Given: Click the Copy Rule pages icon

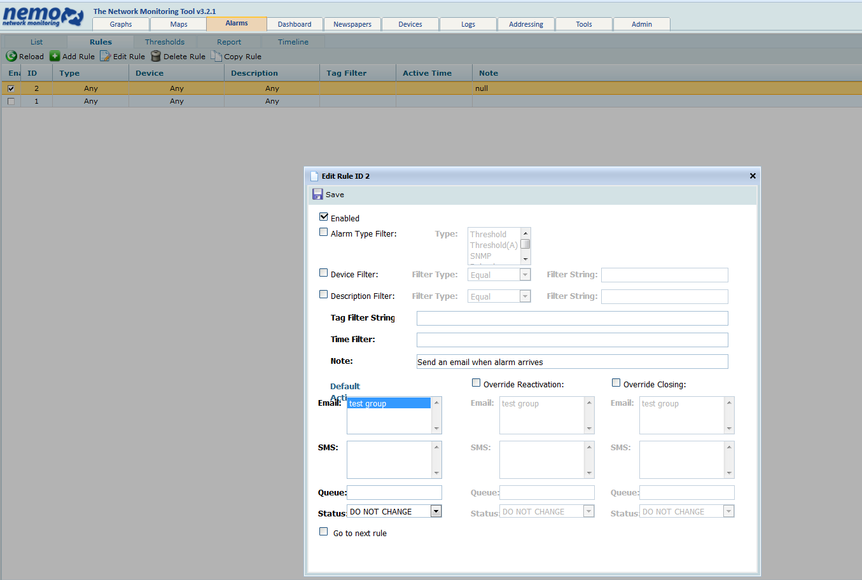Looking at the screenshot, I should (x=216, y=57).
